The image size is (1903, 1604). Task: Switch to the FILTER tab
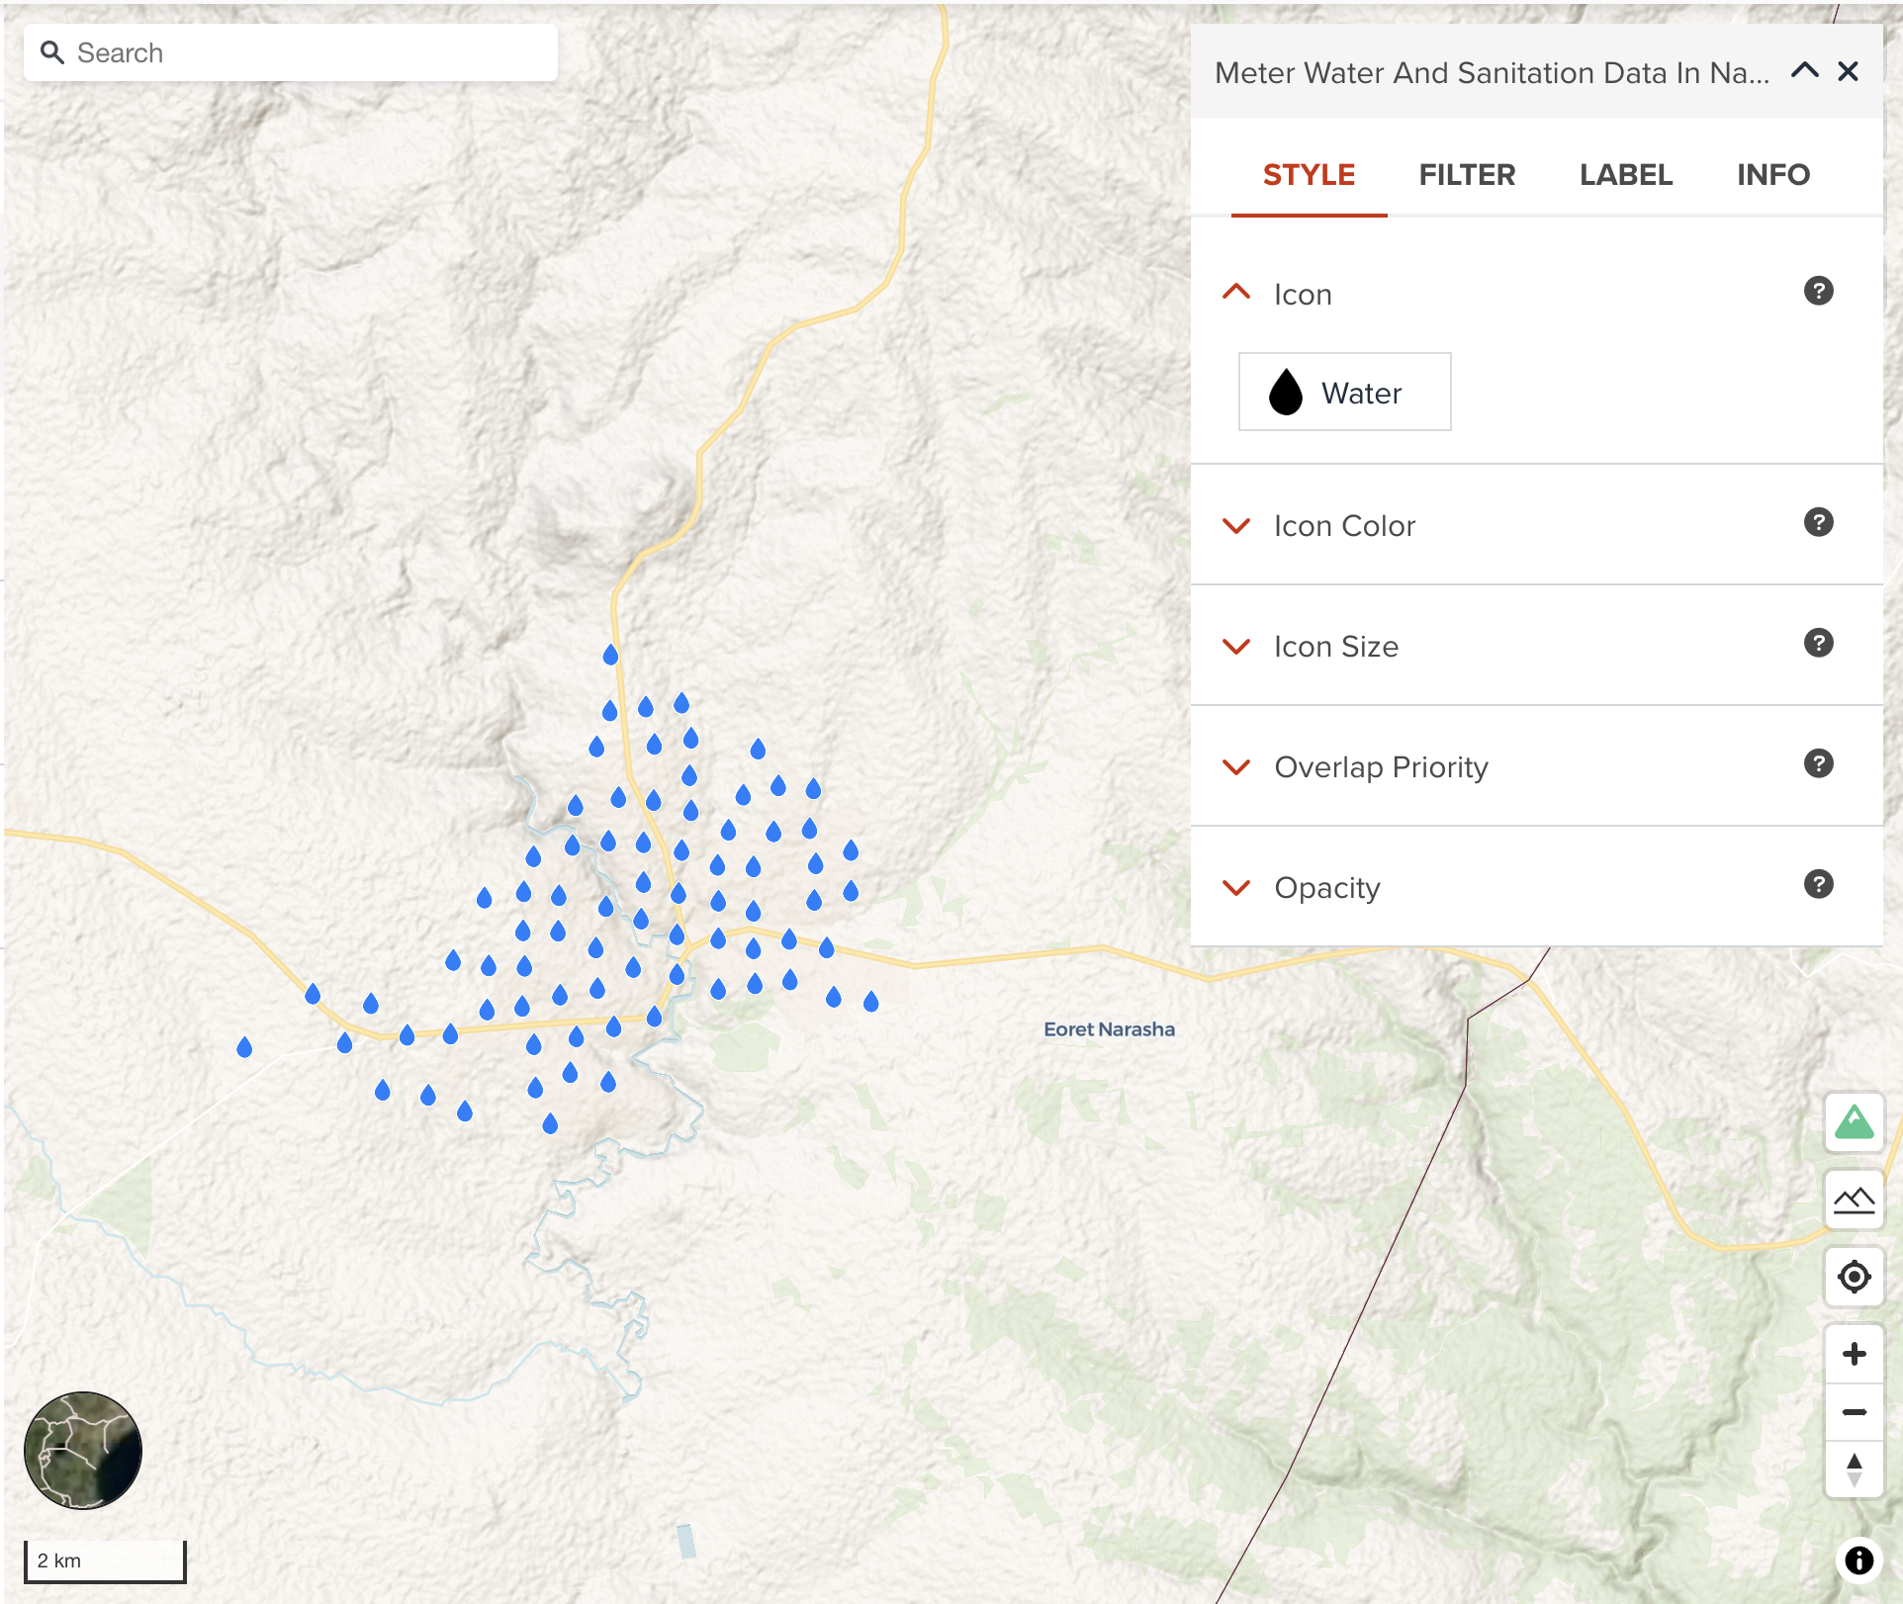pyautogui.click(x=1466, y=173)
